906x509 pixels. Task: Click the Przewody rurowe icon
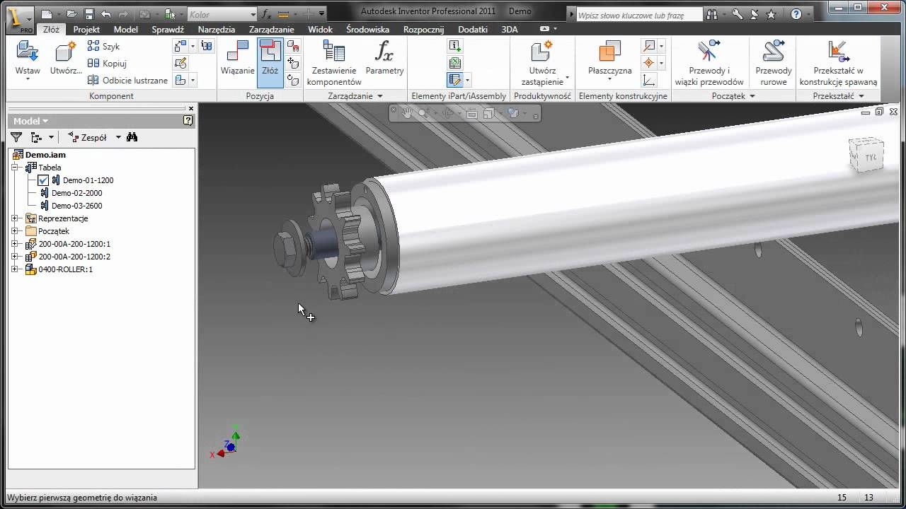pyautogui.click(x=774, y=52)
